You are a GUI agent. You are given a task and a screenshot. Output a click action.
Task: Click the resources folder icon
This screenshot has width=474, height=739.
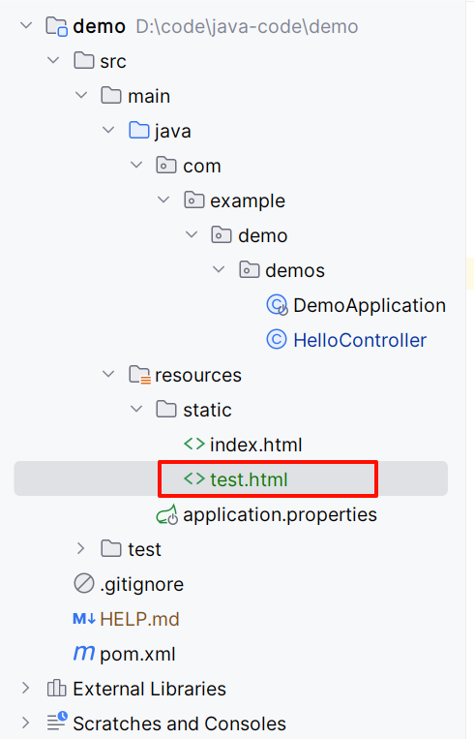click(x=140, y=375)
